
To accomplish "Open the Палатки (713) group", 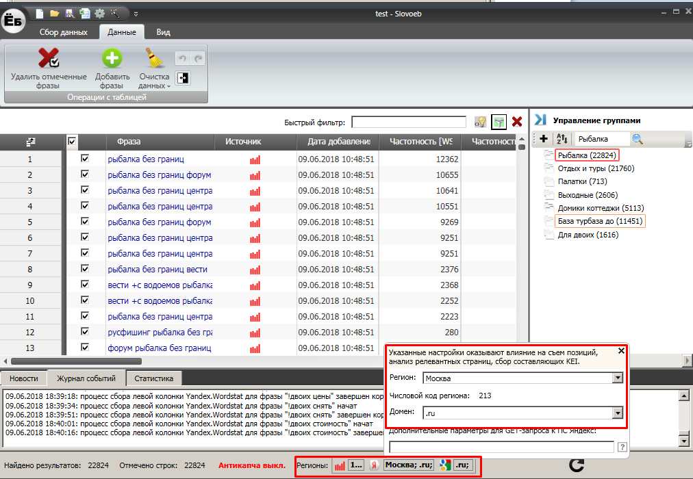I will [x=582, y=181].
